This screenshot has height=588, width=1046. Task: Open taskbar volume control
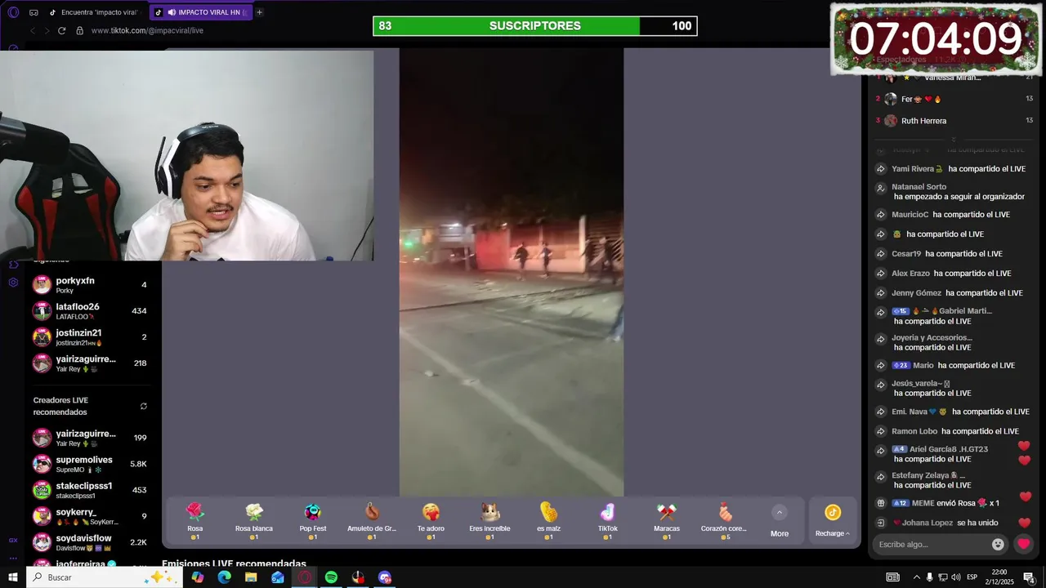point(957,577)
